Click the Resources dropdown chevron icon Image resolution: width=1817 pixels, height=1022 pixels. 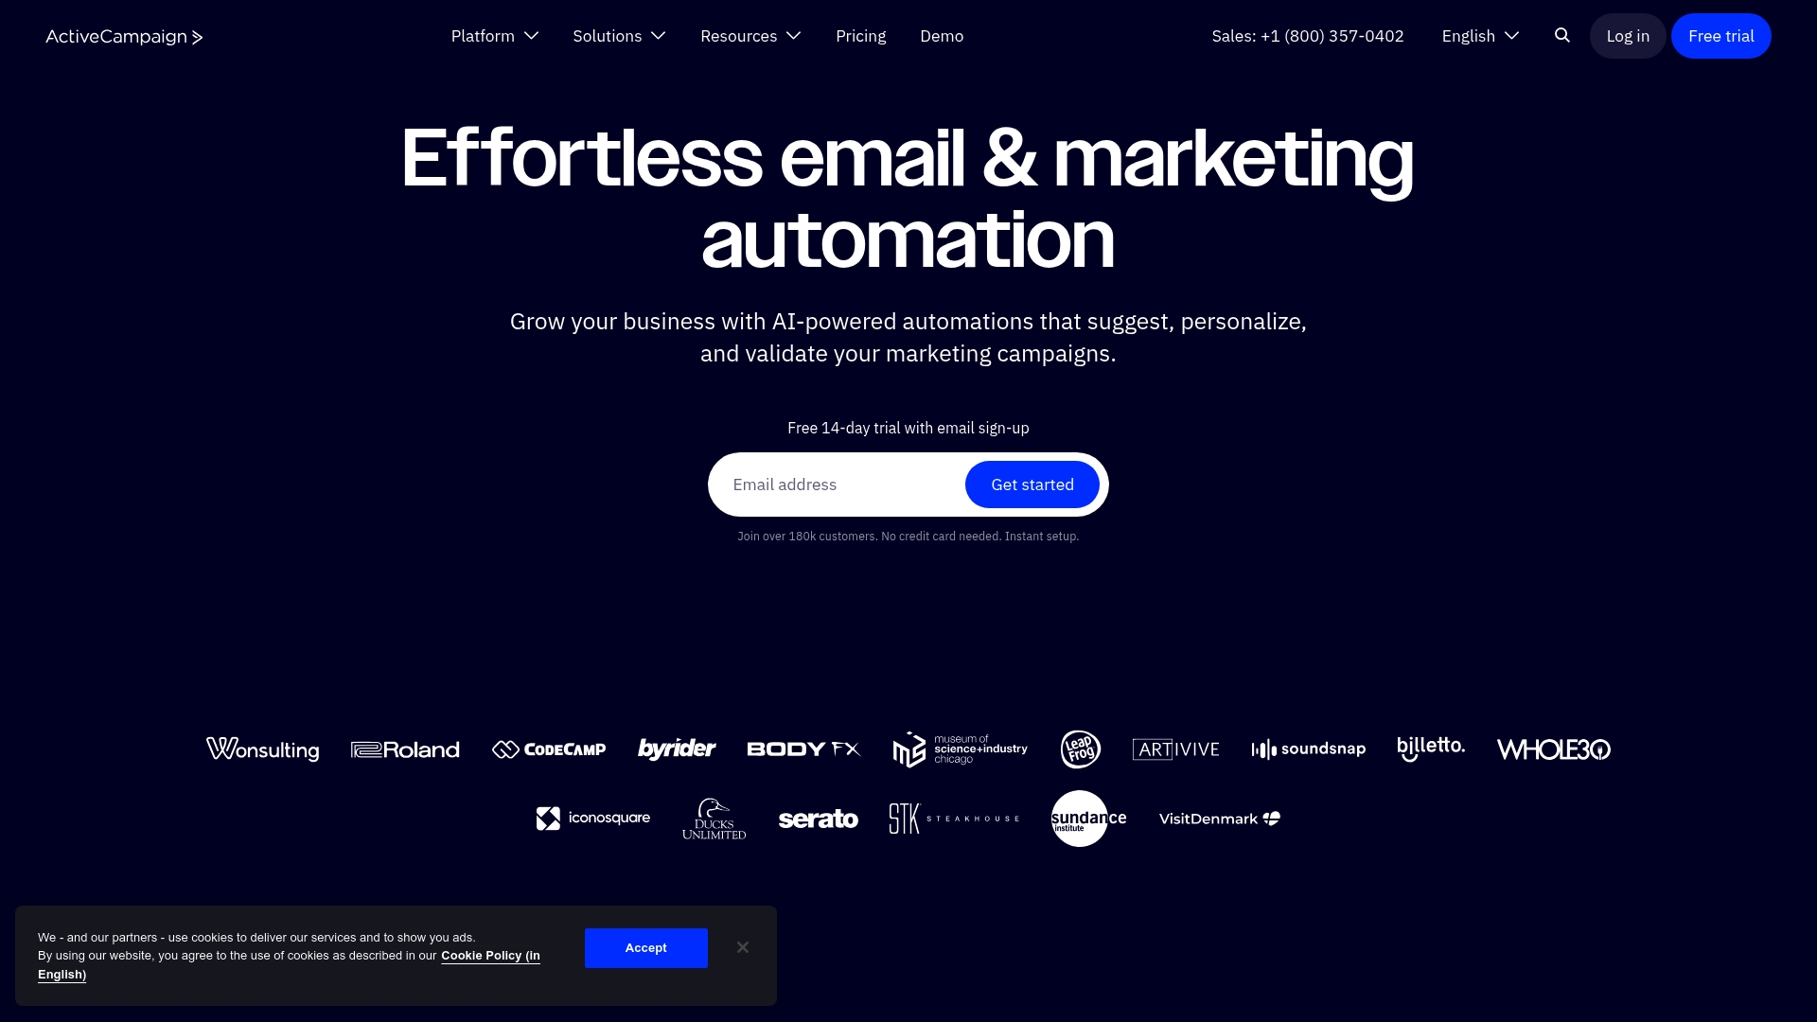pyautogui.click(x=794, y=35)
